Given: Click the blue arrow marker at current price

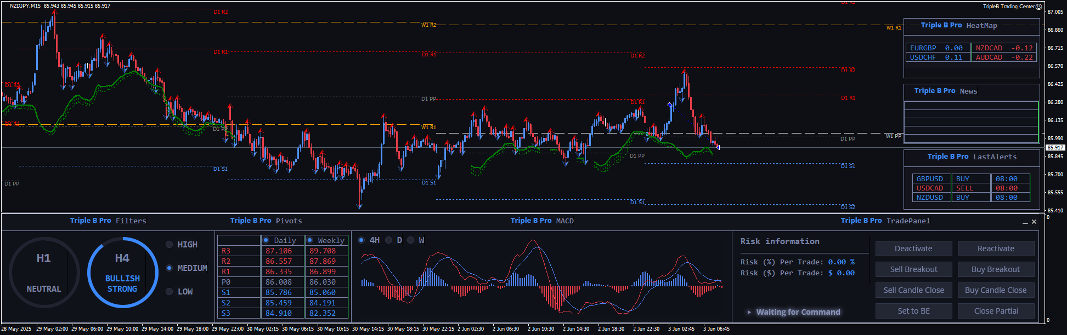Looking at the screenshot, I should coord(718,147).
